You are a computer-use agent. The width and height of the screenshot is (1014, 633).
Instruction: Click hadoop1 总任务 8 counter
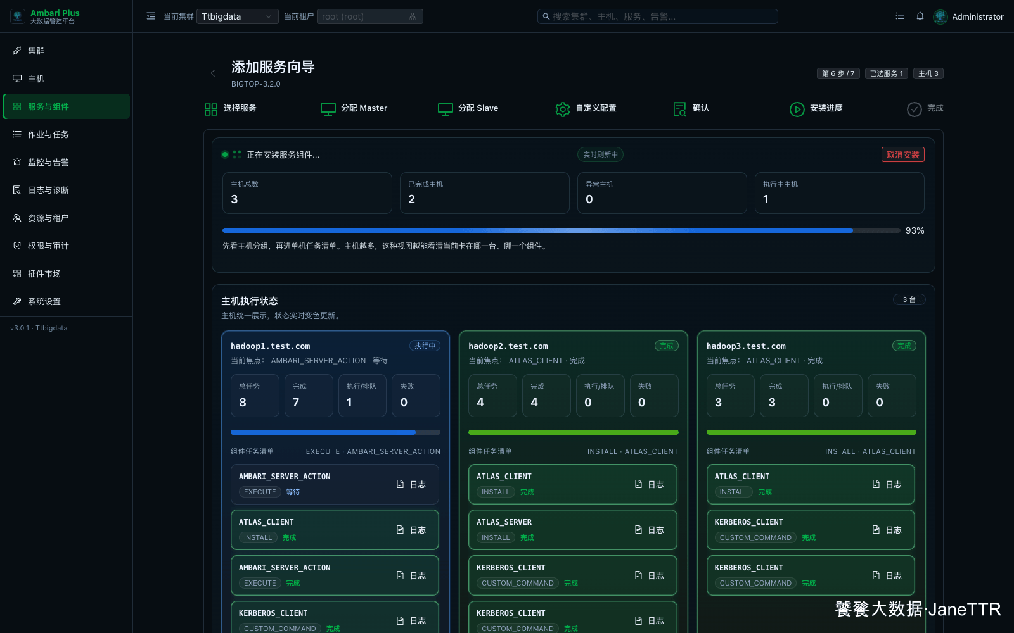255,396
